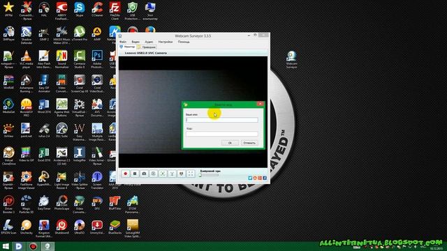The image size is (447, 251).
Task: Click the broadcast antenna toolbar icon
Action: tap(173, 174)
